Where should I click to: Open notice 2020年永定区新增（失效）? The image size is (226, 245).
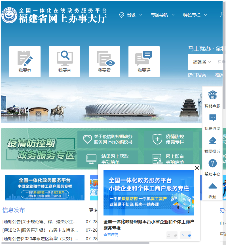(40, 239)
